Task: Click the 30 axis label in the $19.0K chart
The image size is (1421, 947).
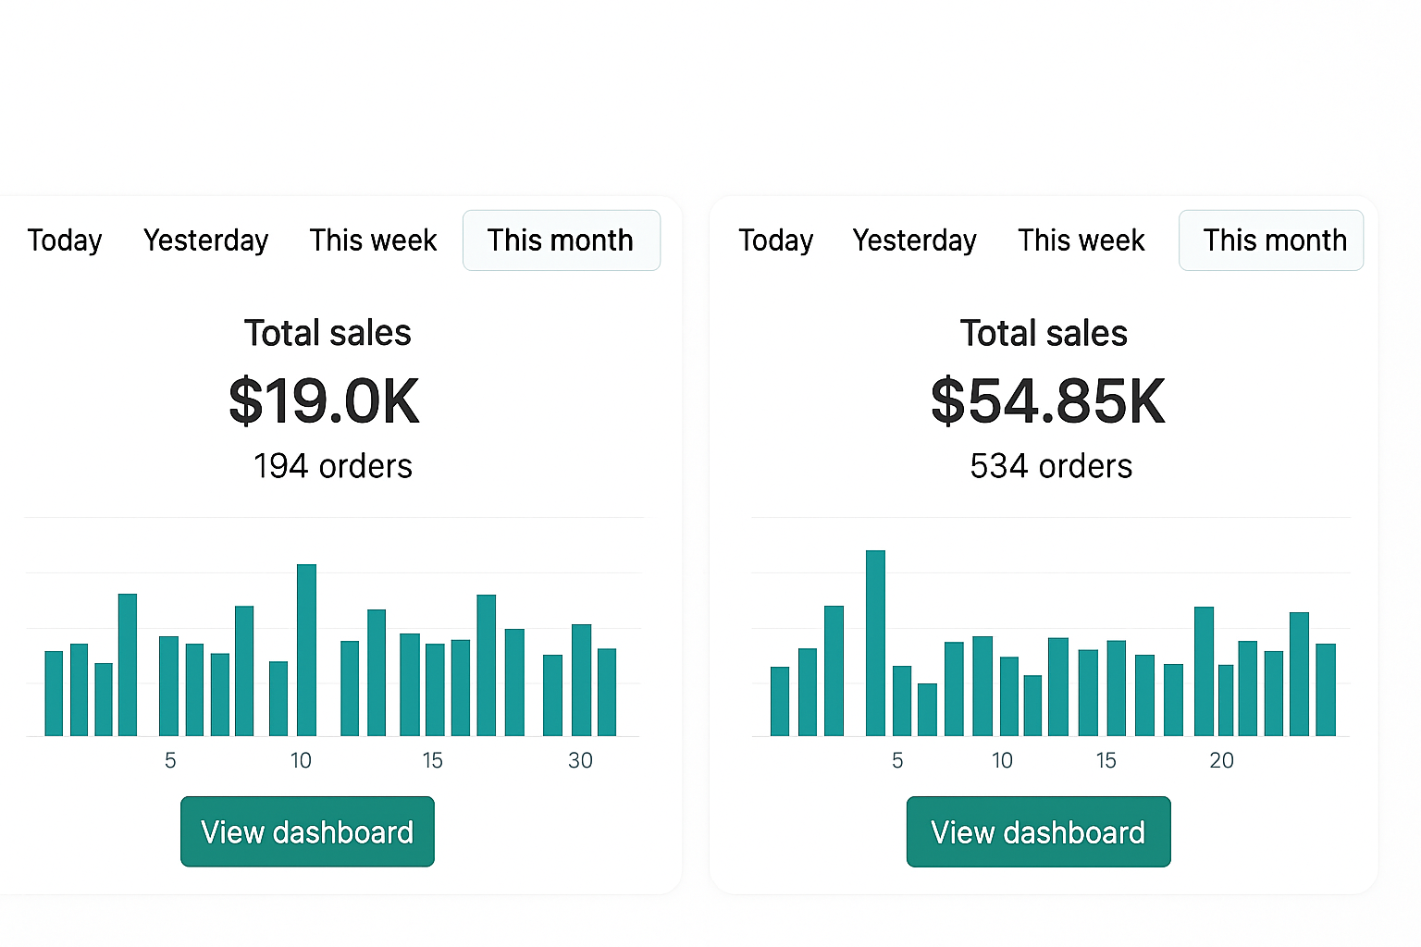Action: click(580, 760)
